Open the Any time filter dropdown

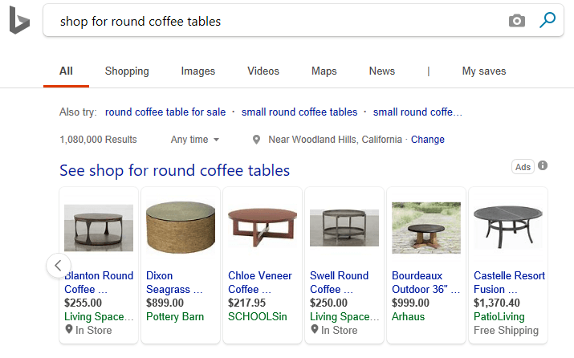195,140
